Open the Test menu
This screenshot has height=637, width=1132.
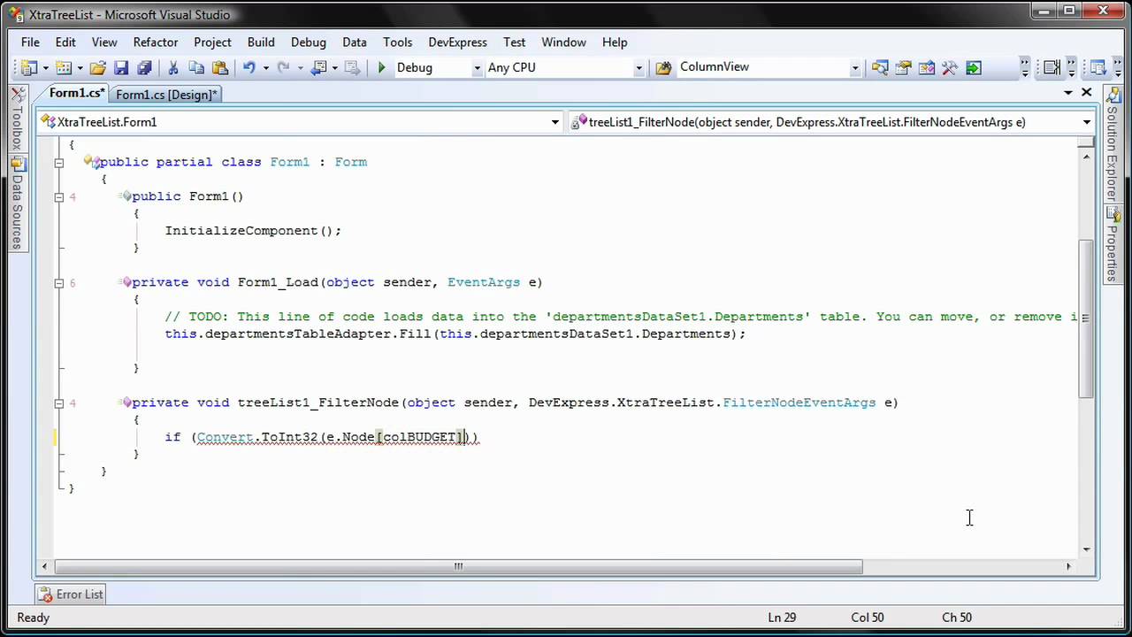click(x=515, y=42)
